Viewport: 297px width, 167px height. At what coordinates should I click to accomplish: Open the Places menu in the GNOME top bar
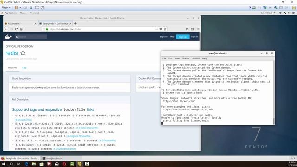pyautogui.click(x=23, y=13)
